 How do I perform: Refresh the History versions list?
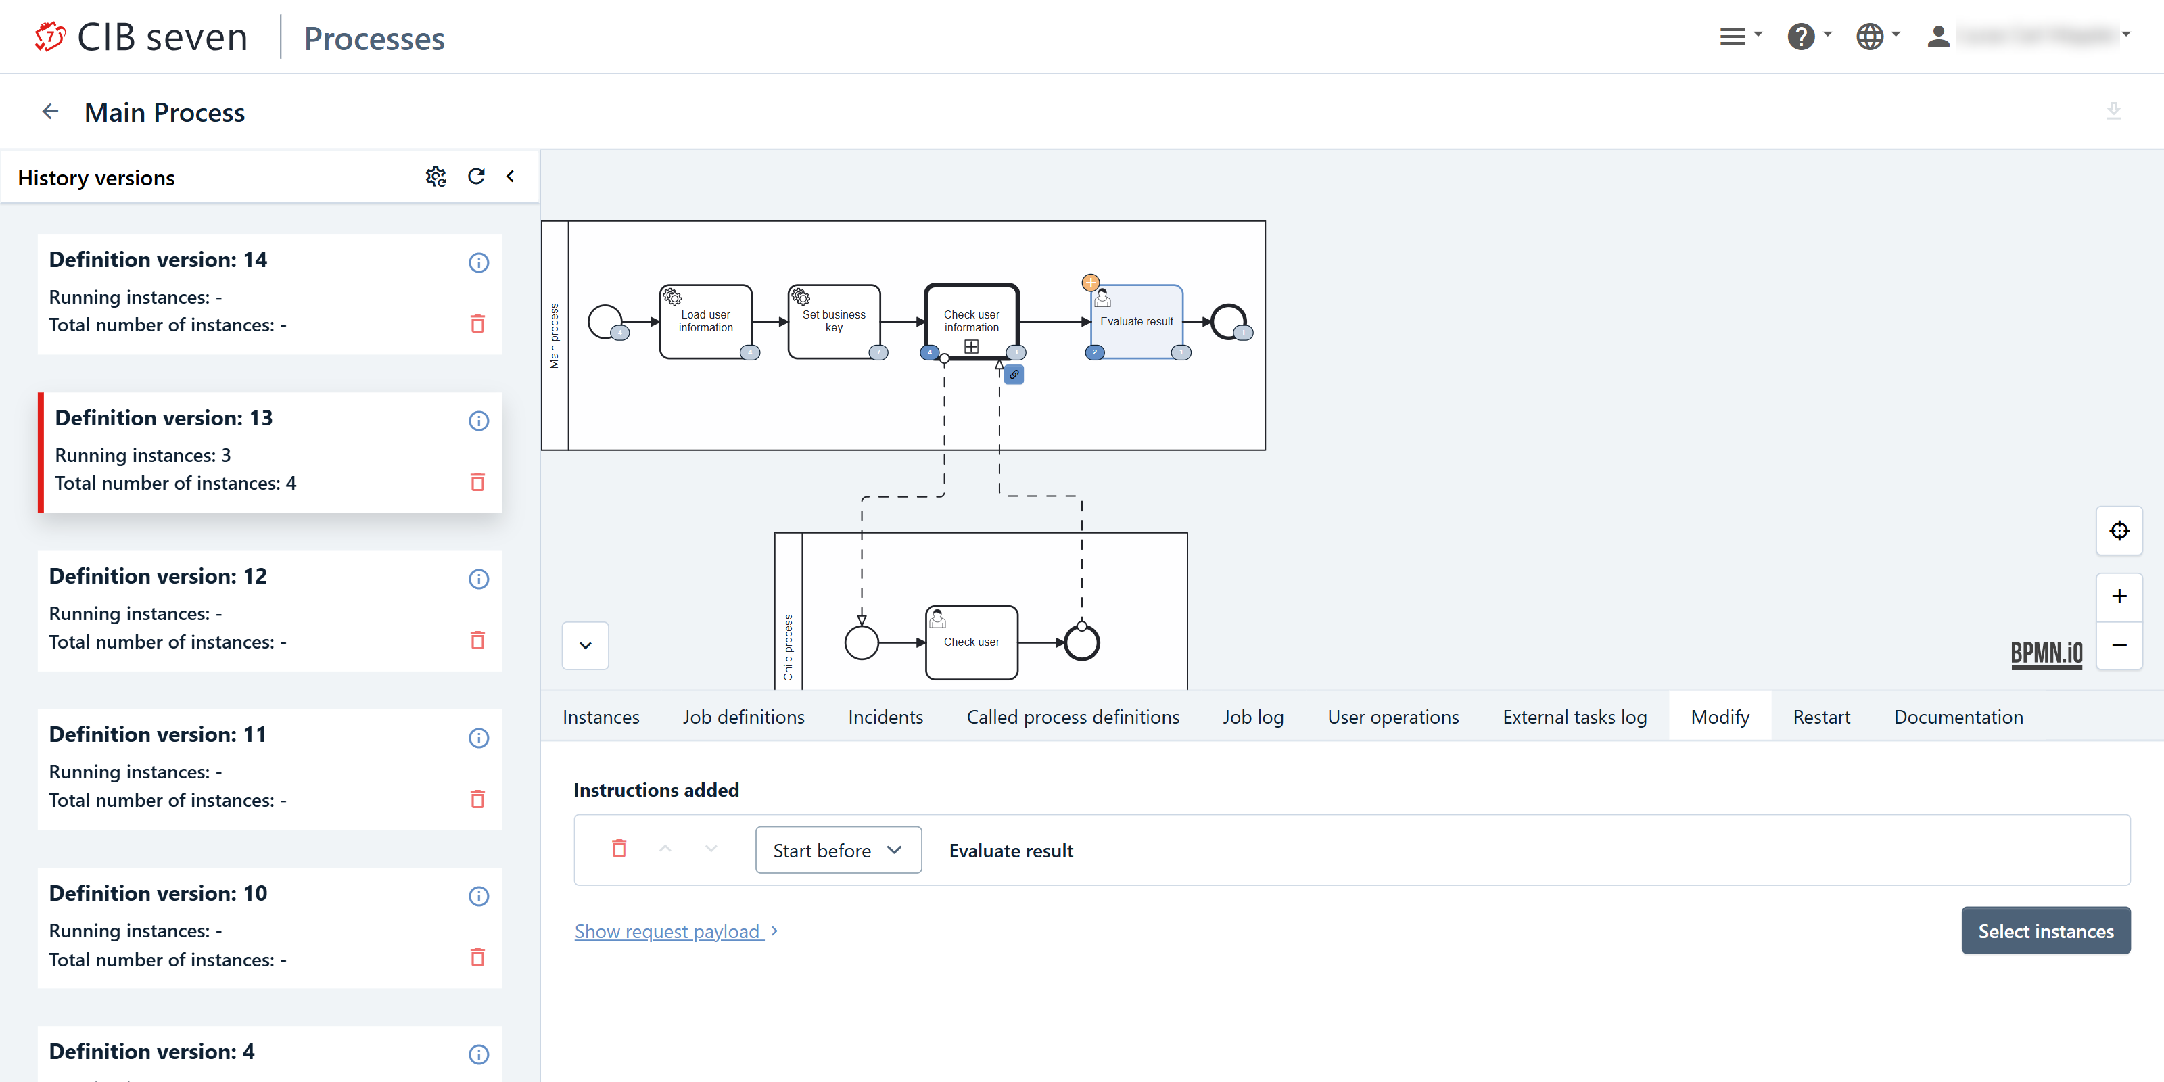pos(476,177)
